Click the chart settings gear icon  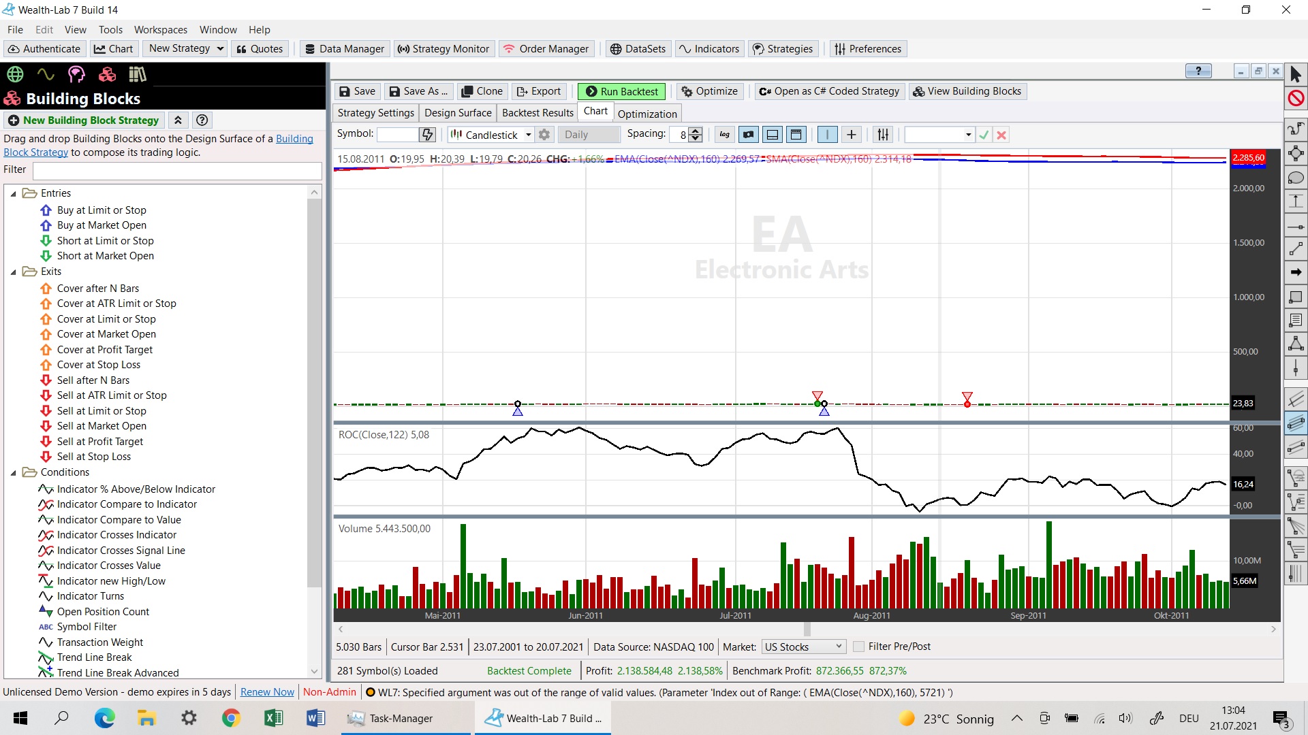pyautogui.click(x=544, y=135)
